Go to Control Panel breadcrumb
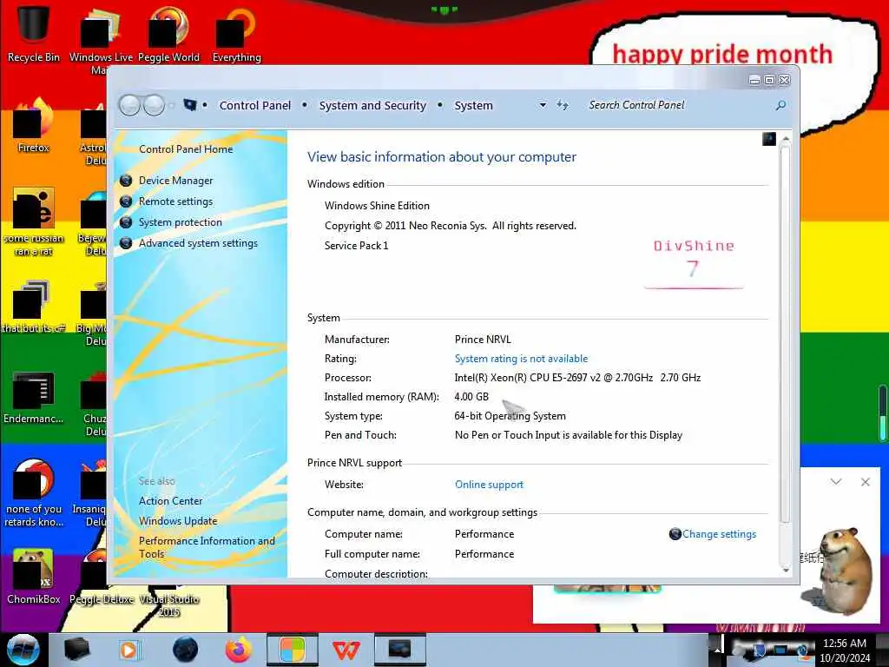 pyautogui.click(x=254, y=105)
